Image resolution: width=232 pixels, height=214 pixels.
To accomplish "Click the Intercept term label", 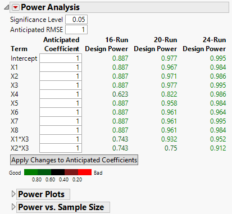I will click(24, 58).
